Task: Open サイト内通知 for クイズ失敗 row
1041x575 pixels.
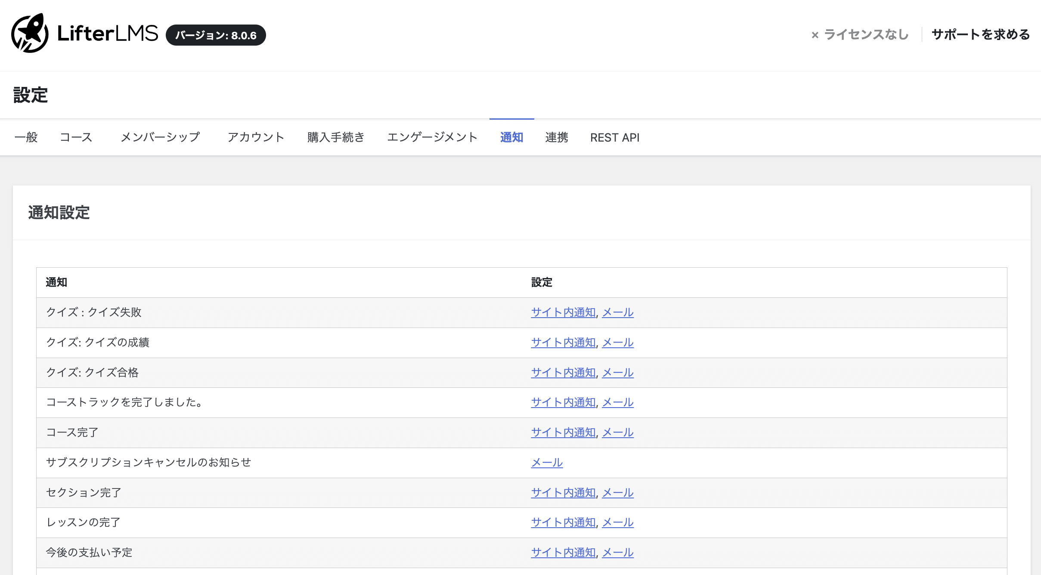Action: pos(563,312)
